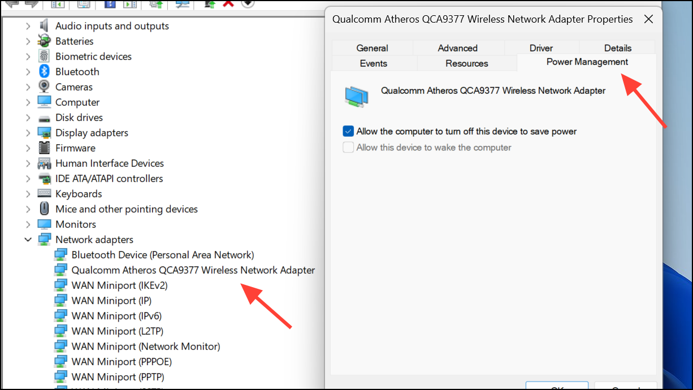Click the Keyboards category icon
Screen dimensions: 693x390
coord(44,194)
